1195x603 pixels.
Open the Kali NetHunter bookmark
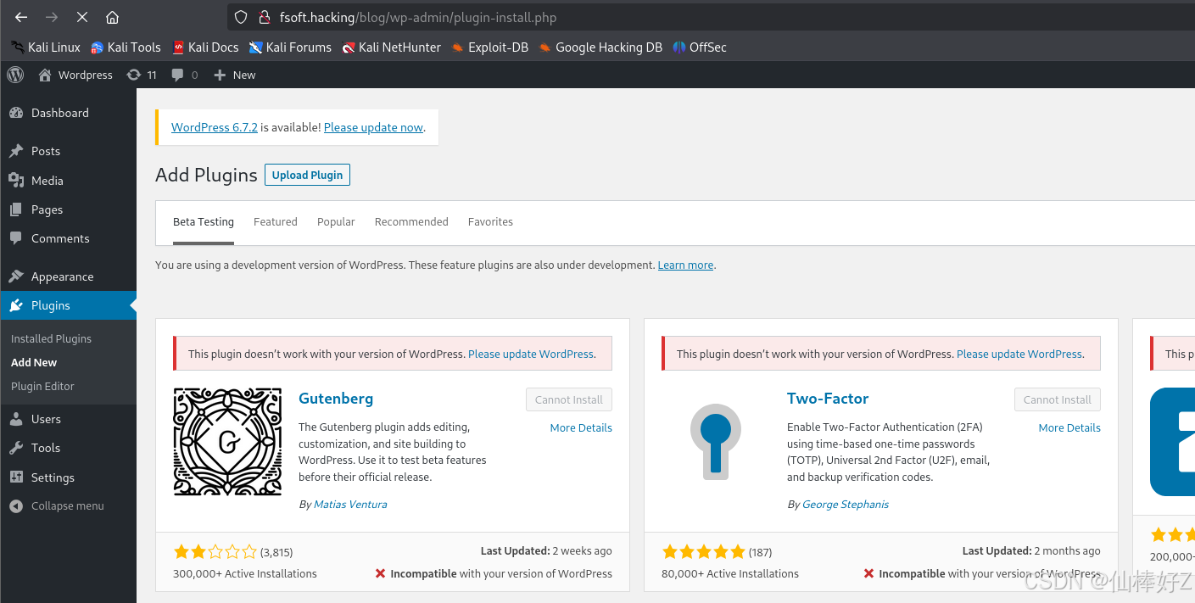[x=391, y=47]
